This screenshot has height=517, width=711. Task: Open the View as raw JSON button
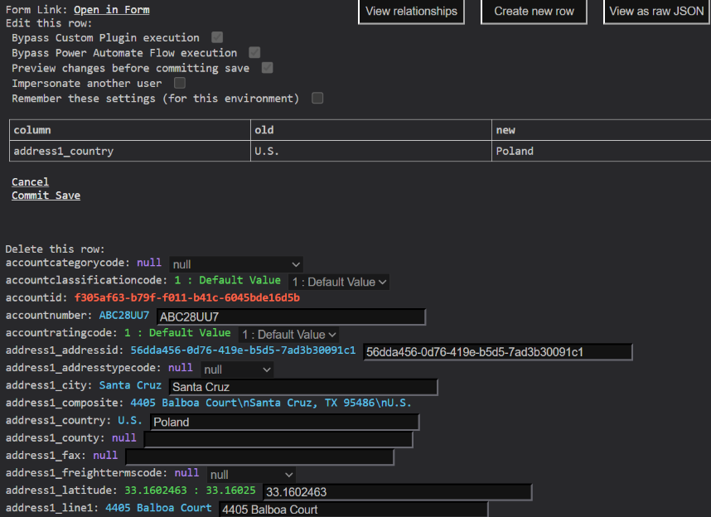656,12
